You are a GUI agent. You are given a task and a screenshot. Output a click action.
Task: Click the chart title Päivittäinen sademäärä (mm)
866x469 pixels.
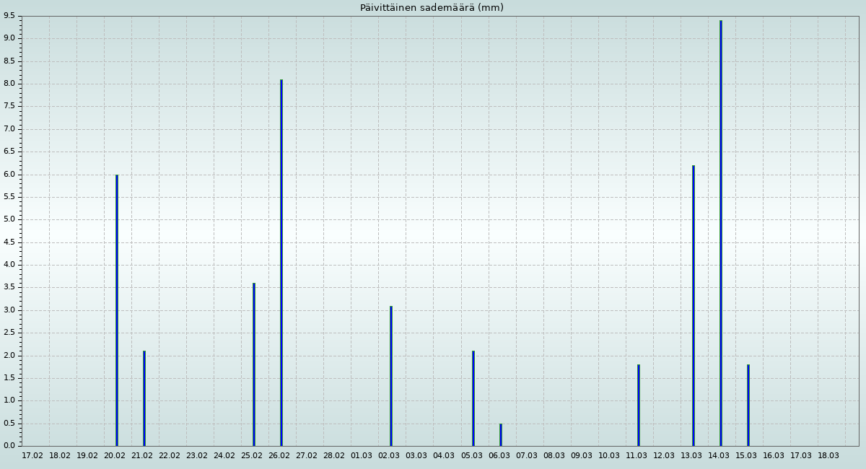(x=432, y=8)
